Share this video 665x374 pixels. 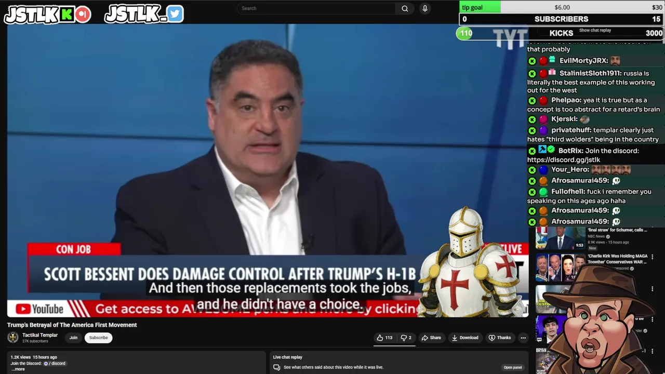431,338
